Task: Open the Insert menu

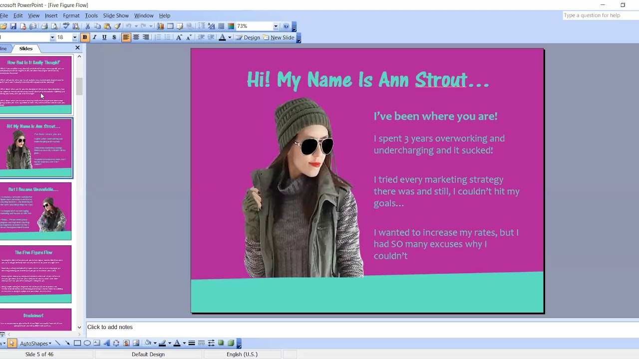Action: pyautogui.click(x=51, y=15)
